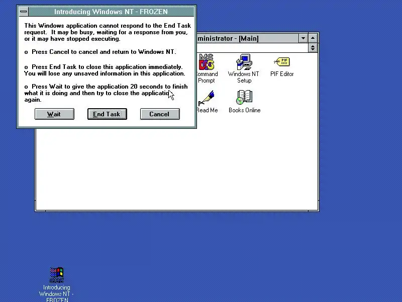Open the Books Online icon
The image size is (402, 302).
point(244,97)
